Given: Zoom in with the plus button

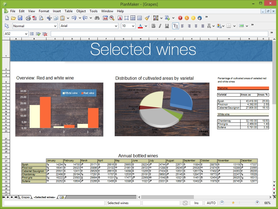Looking at the screenshot, I should click(257, 202).
